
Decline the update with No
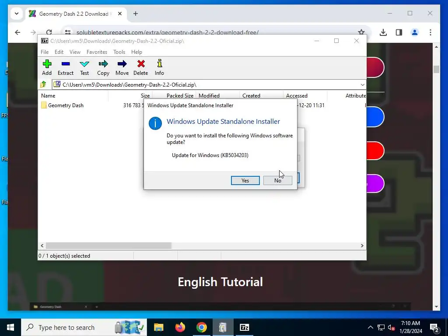[278, 181]
